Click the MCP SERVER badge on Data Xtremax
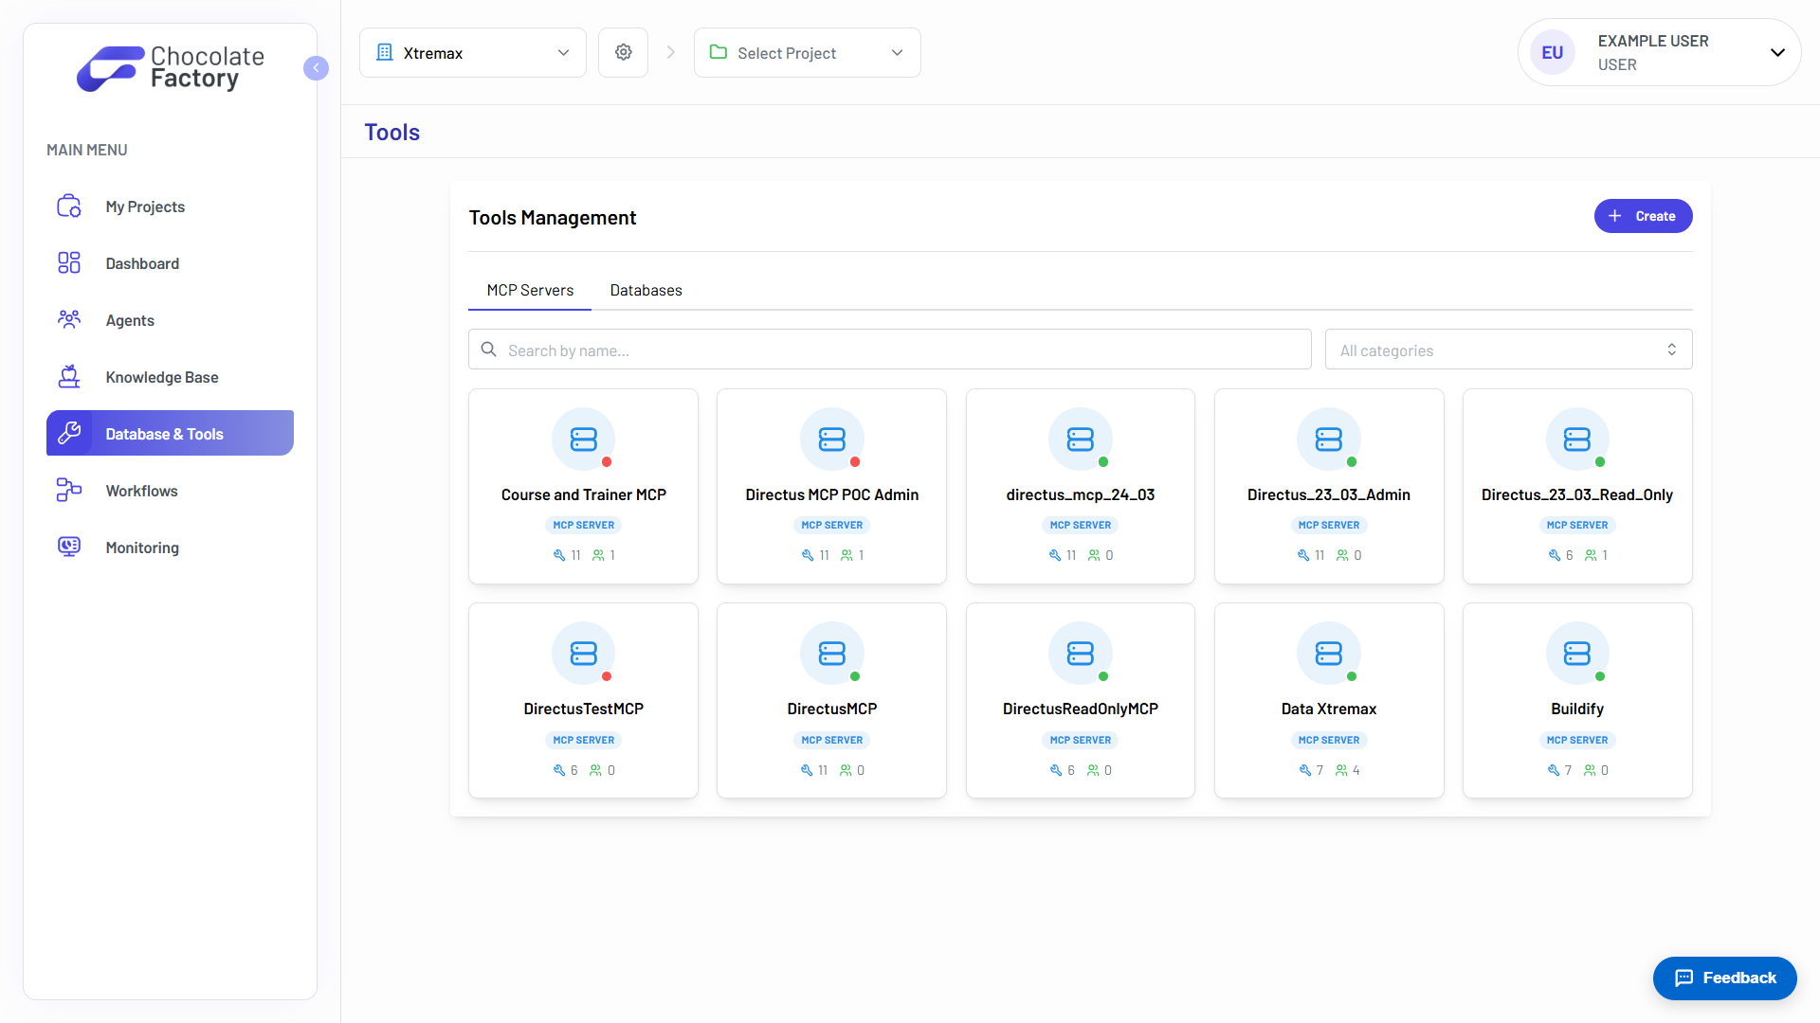The width and height of the screenshot is (1820, 1023). click(x=1329, y=740)
